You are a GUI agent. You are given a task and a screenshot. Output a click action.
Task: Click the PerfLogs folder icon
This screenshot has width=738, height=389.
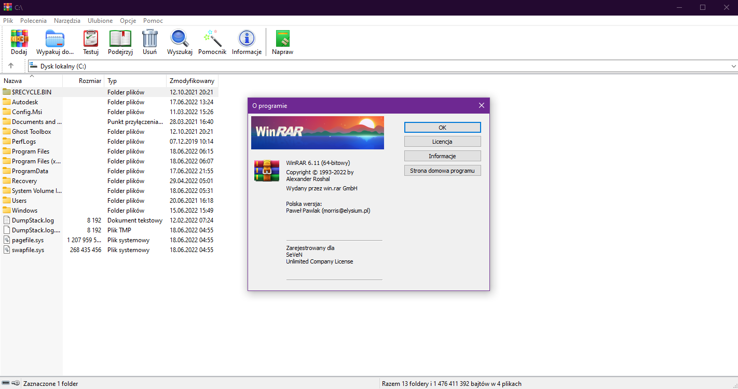tap(7, 142)
